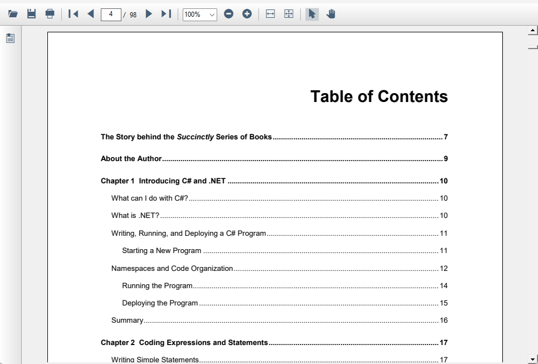Open 'Chapter 2 Coding Expressions and Statements' entry
Viewport: 538px width, 364px height.
click(274, 342)
